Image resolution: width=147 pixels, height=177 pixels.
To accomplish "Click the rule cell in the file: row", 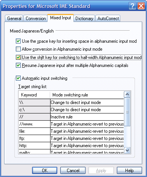I will (87, 131).
